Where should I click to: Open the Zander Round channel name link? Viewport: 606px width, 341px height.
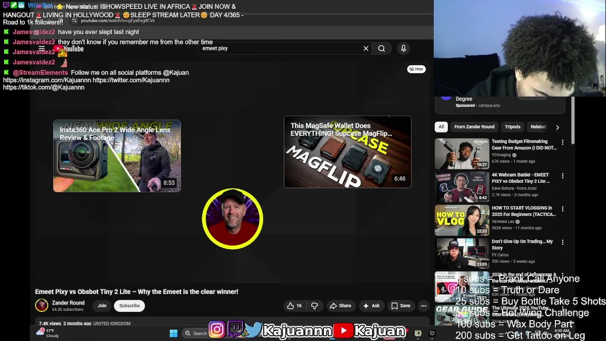68,303
